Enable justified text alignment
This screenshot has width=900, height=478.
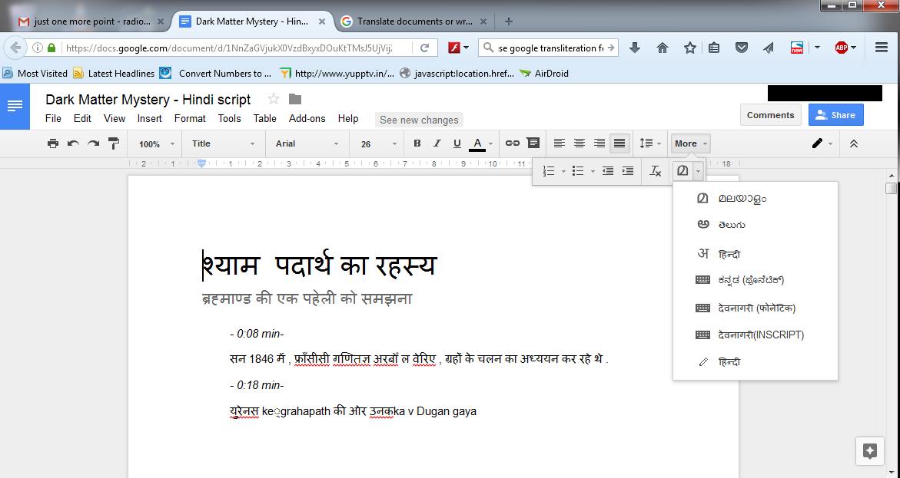click(618, 143)
